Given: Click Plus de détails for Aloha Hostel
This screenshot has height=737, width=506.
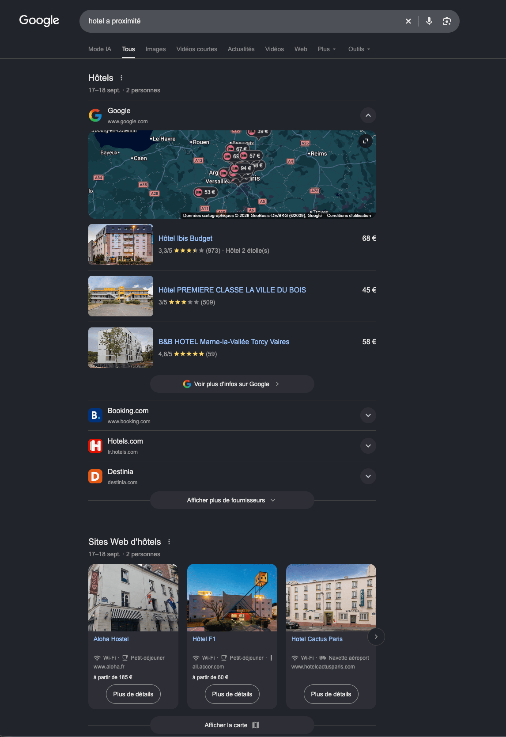Looking at the screenshot, I should click(133, 694).
